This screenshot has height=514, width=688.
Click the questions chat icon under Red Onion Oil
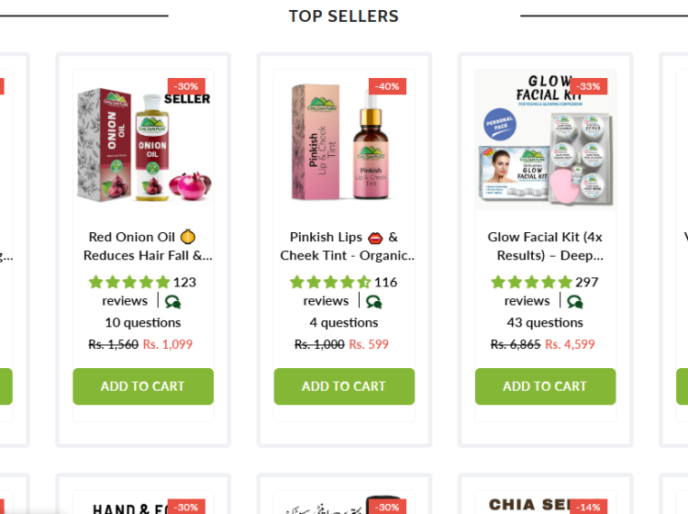pos(172,302)
